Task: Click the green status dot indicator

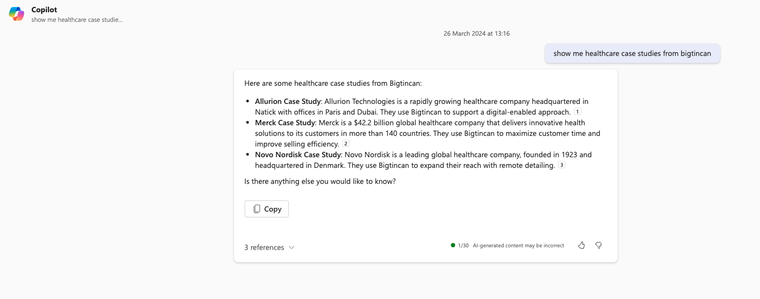Action: [x=453, y=245]
